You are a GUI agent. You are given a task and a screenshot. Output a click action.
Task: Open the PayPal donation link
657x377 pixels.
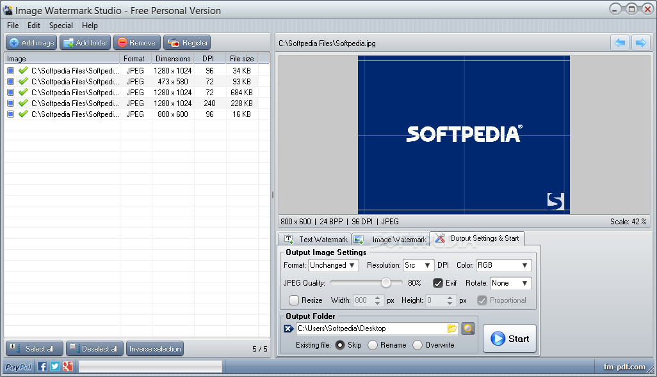[x=19, y=367]
